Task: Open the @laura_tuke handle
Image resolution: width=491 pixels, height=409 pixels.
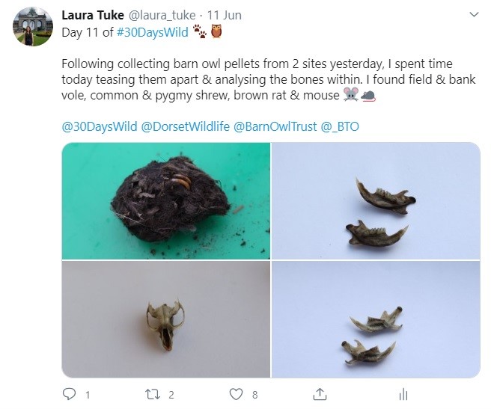Action: [162, 14]
